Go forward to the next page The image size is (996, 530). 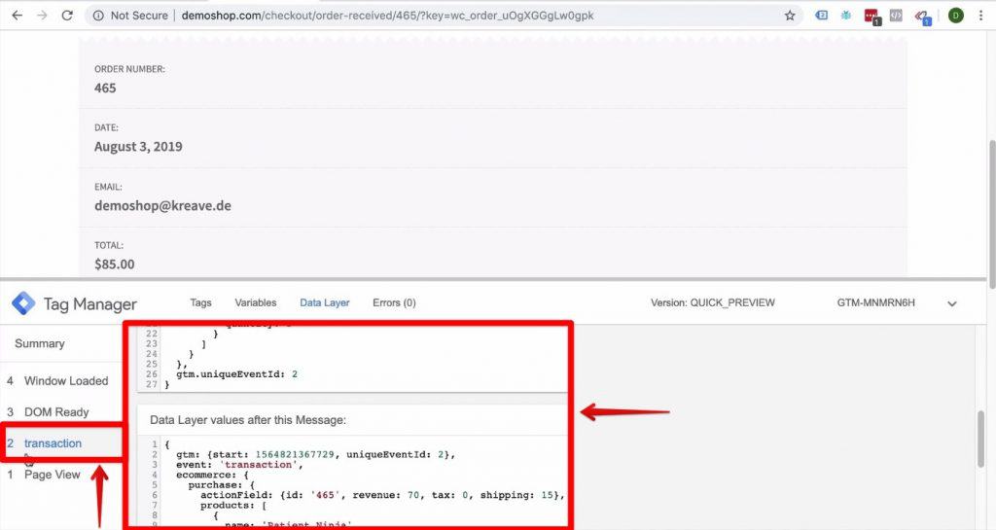tap(42, 16)
